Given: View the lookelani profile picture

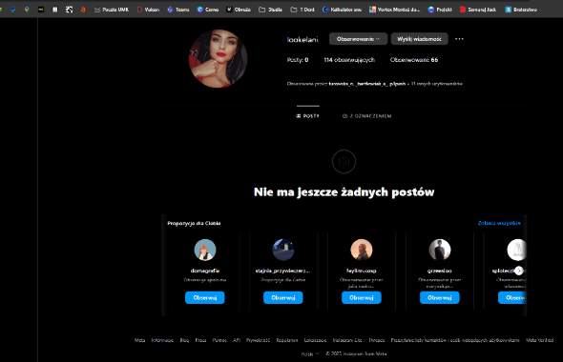Looking at the screenshot, I should (x=218, y=59).
